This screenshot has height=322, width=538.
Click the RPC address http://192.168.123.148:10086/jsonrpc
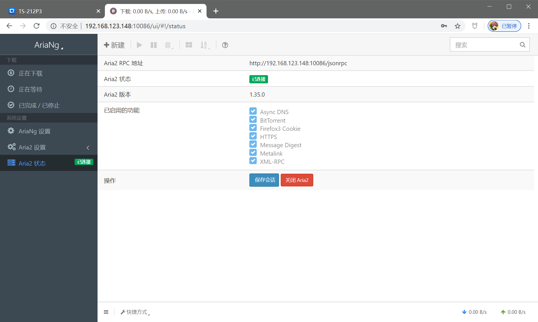(x=298, y=63)
